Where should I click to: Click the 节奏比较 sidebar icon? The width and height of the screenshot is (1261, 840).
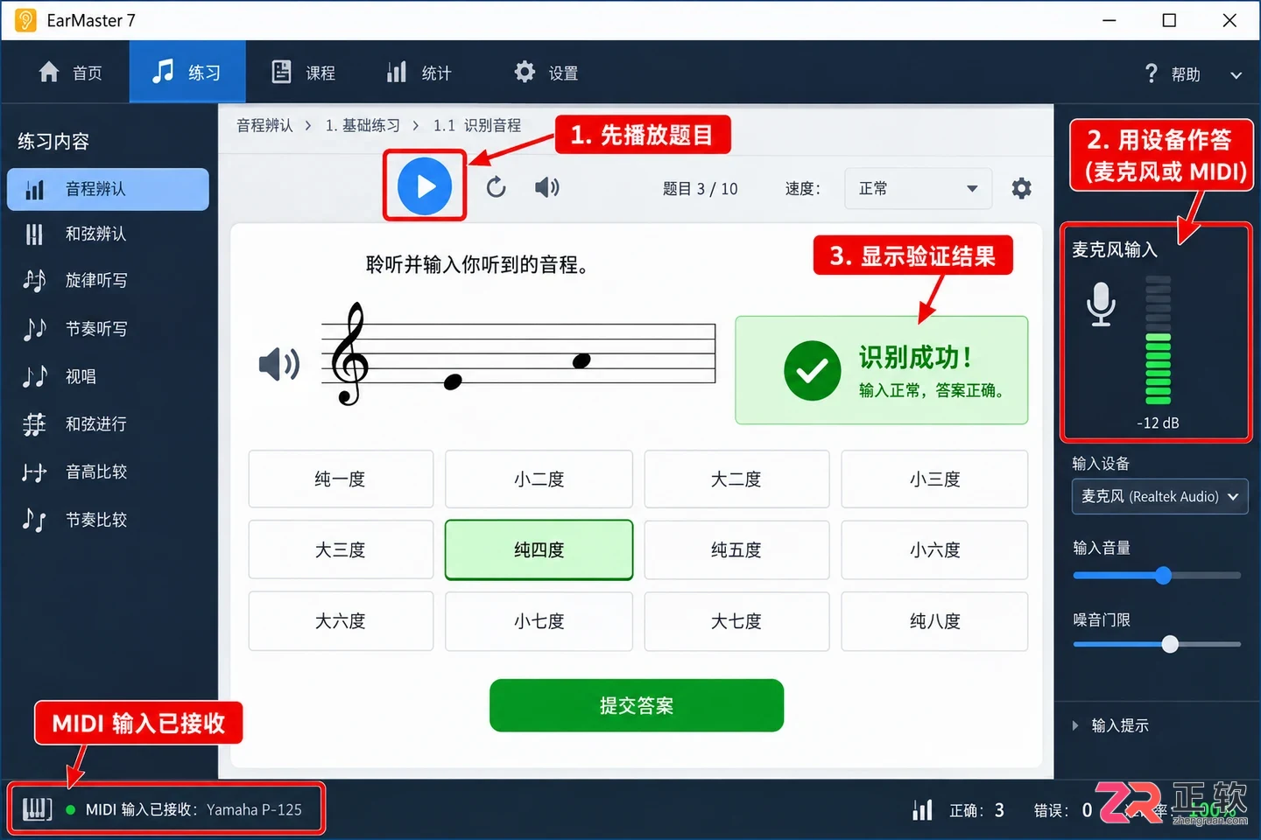[x=34, y=520]
